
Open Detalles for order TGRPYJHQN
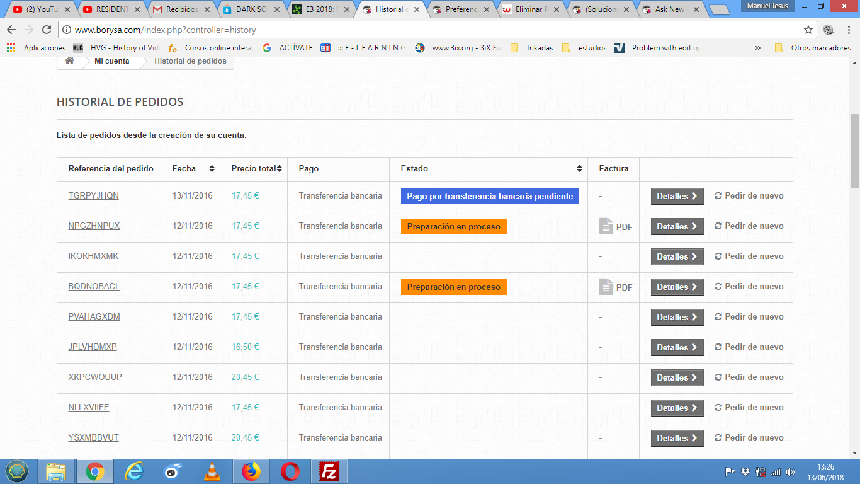[x=677, y=196]
